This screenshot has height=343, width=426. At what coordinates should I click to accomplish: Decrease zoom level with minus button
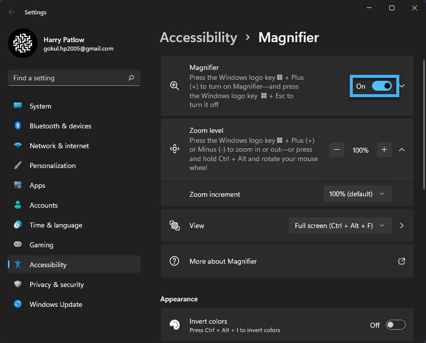[x=336, y=150]
